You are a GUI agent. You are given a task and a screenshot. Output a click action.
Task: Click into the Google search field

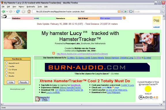147,11
